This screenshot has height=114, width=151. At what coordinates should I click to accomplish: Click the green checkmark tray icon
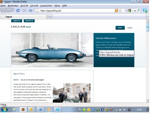(84, 110)
